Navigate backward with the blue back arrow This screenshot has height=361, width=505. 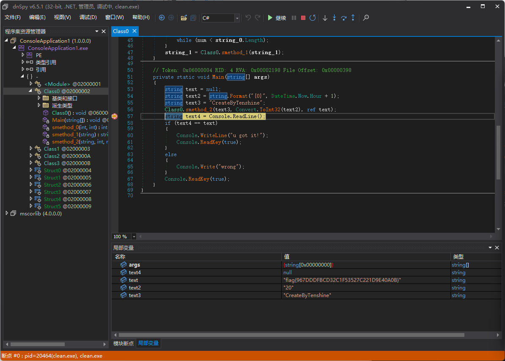tap(162, 18)
